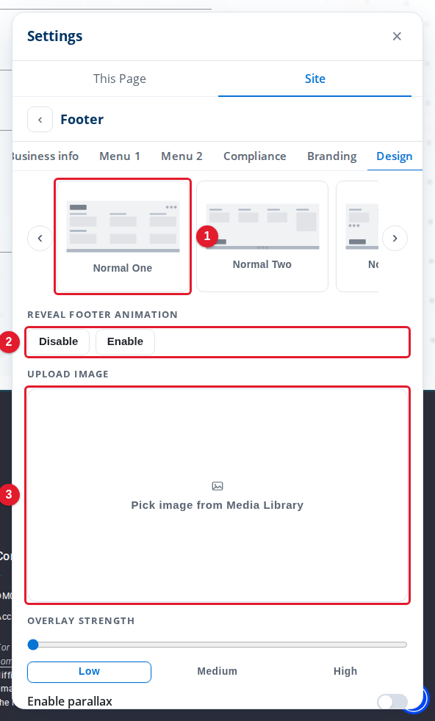Select the Design tab
The width and height of the screenshot is (435, 721).
tap(395, 156)
